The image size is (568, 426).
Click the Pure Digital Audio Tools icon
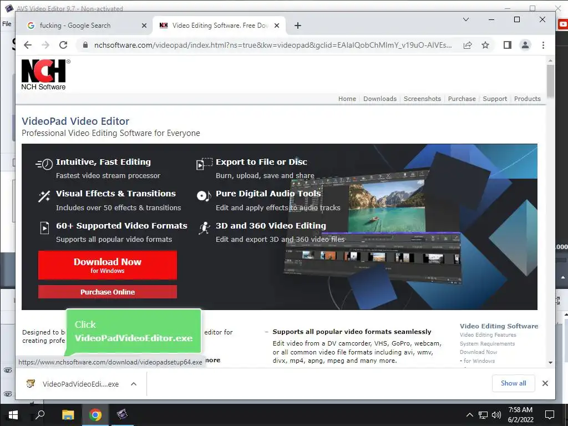[x=204, y=196]
